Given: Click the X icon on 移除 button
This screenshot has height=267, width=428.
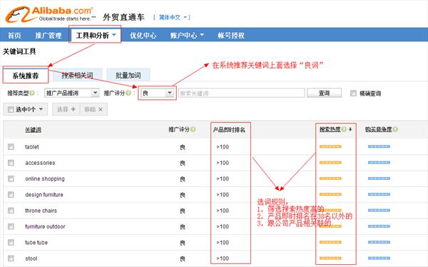Looking at the screenshot, I should point(101,109).
